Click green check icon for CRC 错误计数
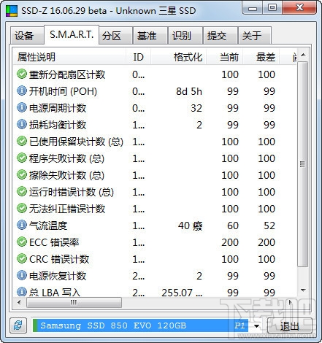322x343 pixels. click(x=22, y=258)
